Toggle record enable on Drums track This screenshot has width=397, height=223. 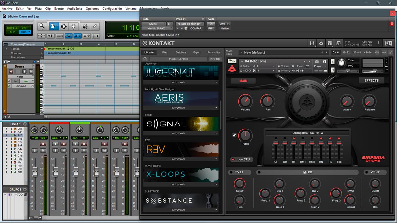tap(11, 71)
